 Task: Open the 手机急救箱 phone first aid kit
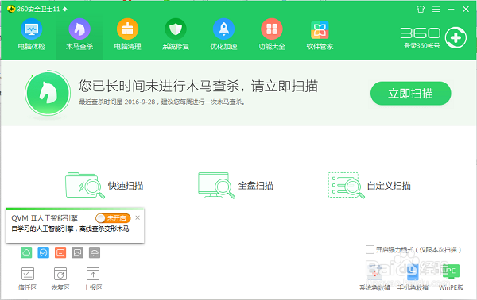click(x=413, y=277)
